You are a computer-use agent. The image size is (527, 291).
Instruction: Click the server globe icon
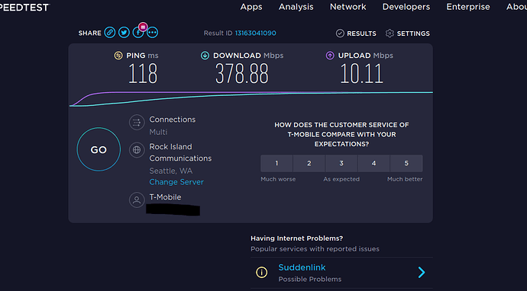[137, 149]
